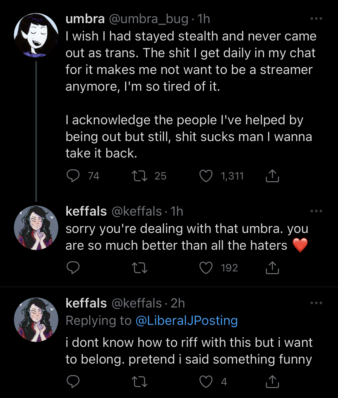Open more options on keffals' 2h tweet

(x=316, y=303)
